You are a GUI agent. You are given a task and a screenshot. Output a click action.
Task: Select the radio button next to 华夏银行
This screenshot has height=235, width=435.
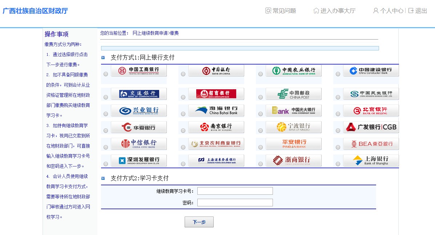[x=105, y=130]
